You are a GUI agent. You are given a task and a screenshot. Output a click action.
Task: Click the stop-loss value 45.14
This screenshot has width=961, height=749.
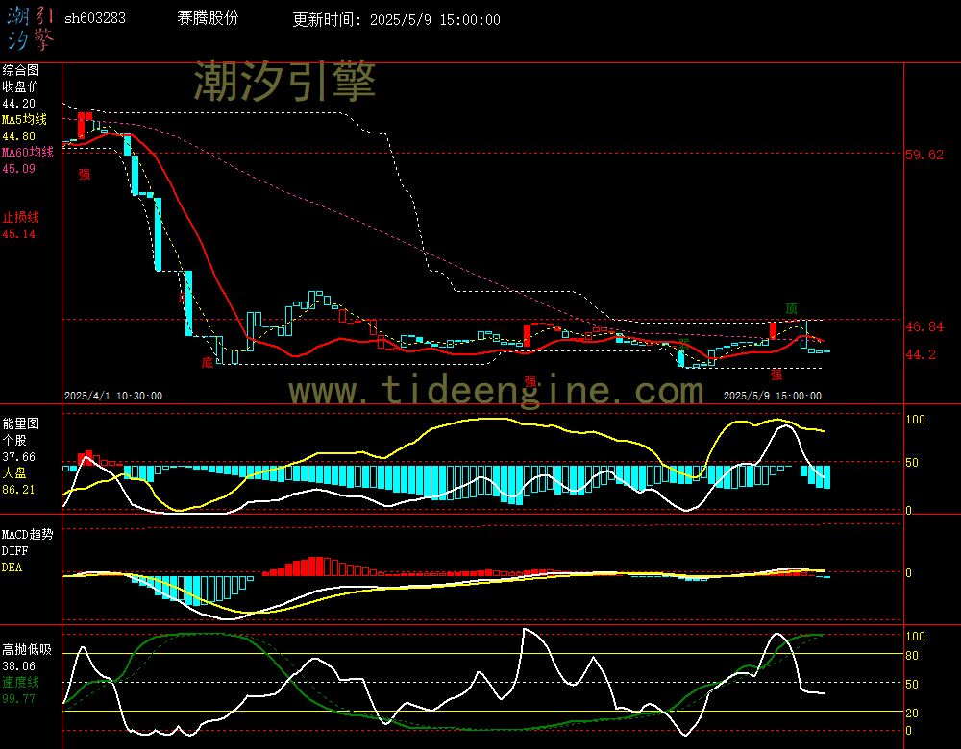coord(19,234)
